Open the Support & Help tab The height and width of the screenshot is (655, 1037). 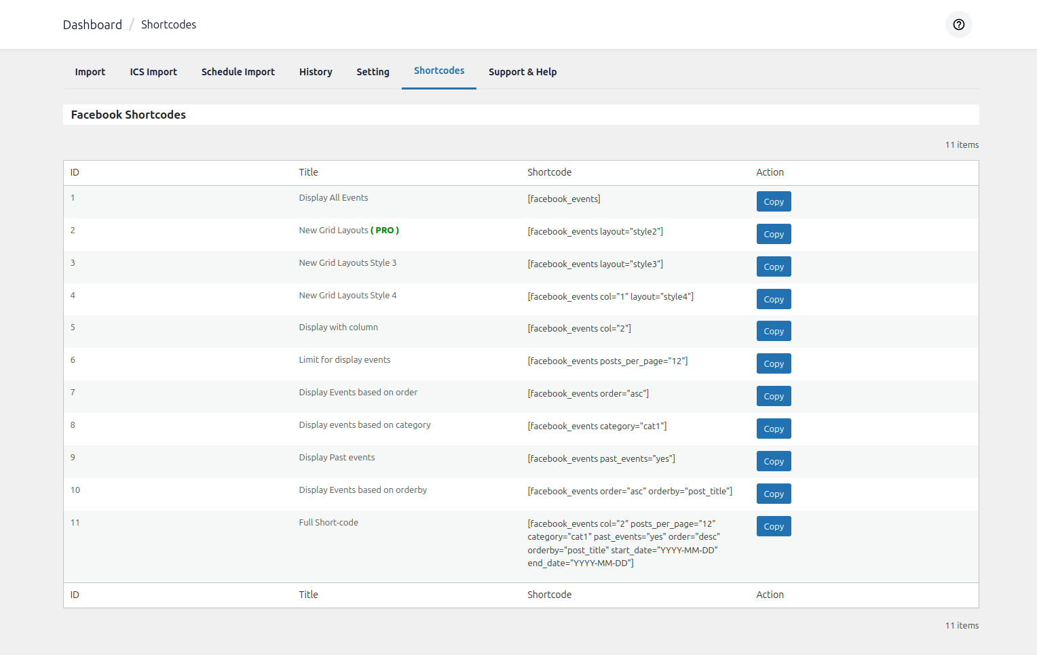523,72
